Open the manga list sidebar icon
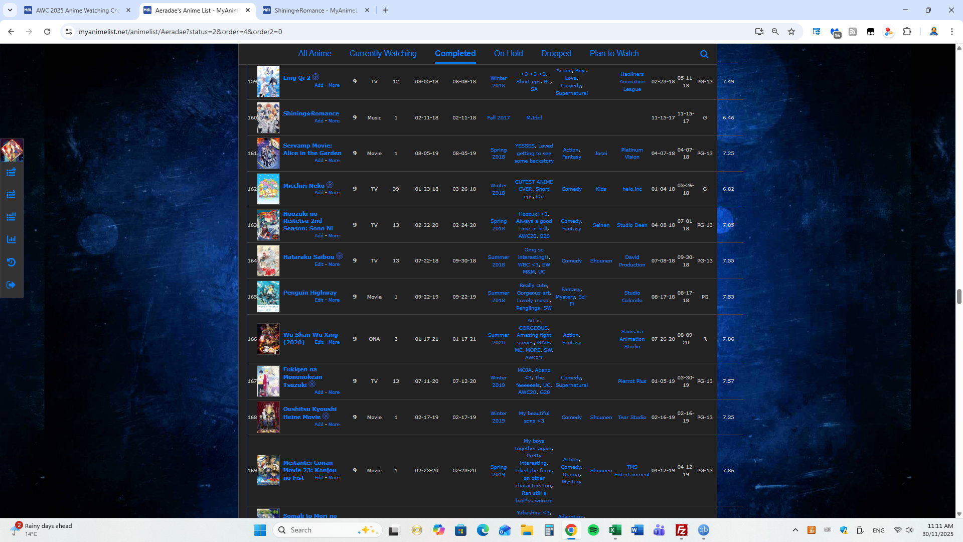This screenshot has height=542, width=963. 11,217
